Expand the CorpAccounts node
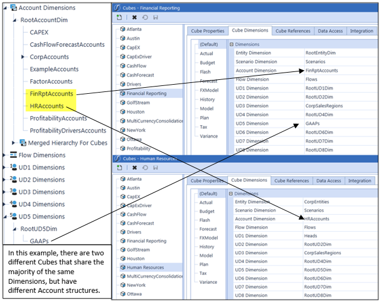Screen dimensions: 381x302 (22, 57)
